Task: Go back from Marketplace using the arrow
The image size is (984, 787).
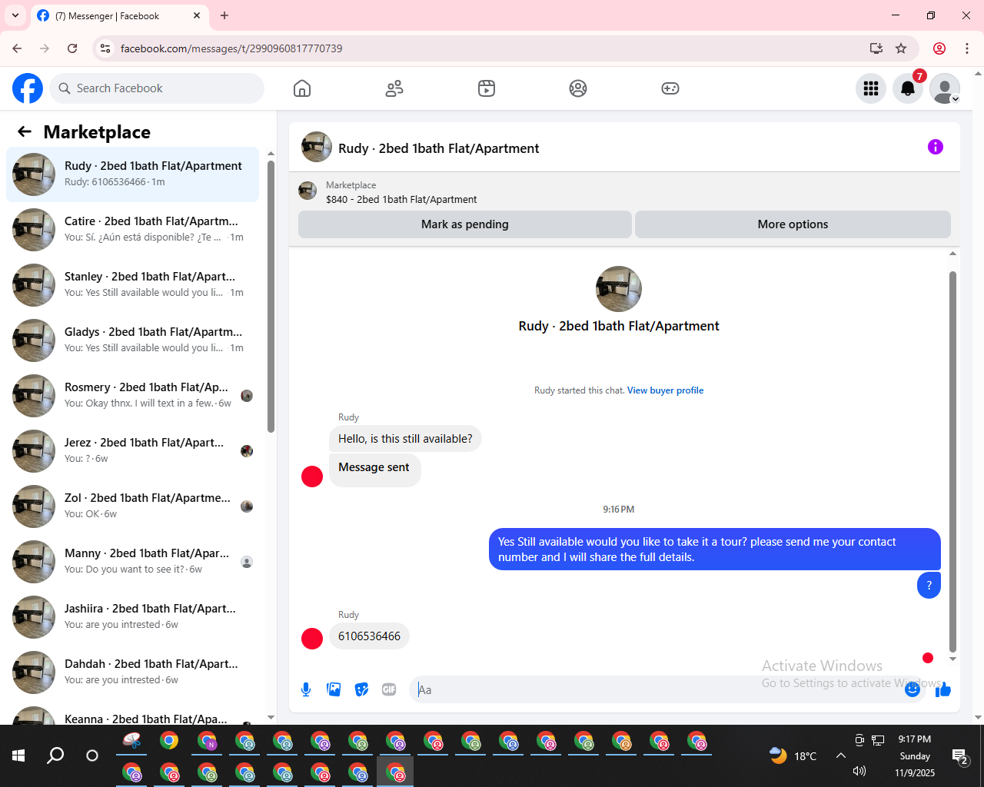Action: click(25, 131)
